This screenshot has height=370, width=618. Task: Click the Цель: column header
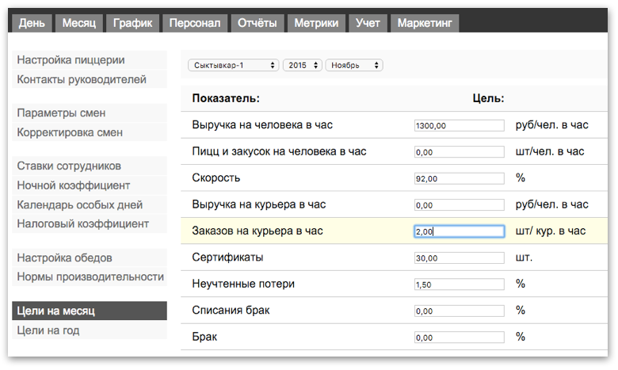click(x=488, y=98)
